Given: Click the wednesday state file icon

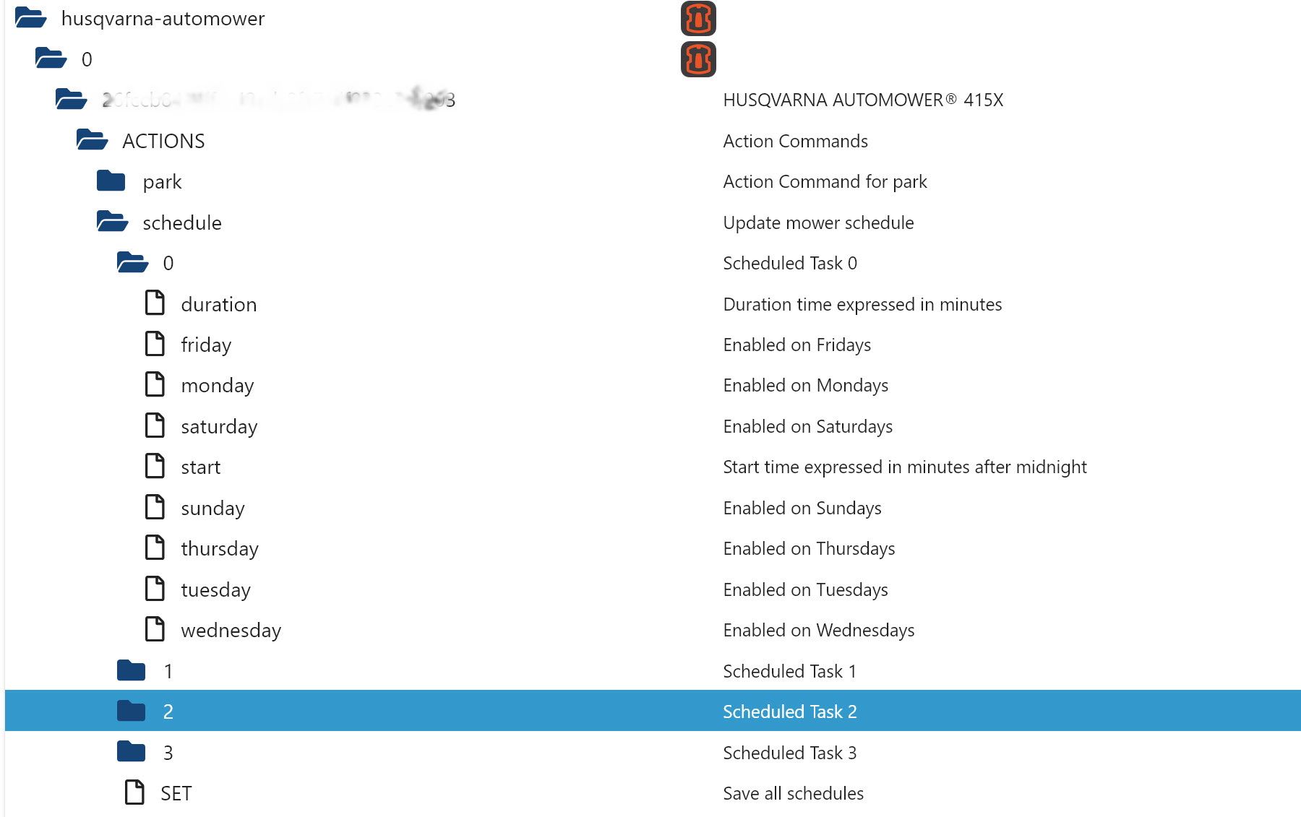Looking at the screenshot, I should [155, 630].
